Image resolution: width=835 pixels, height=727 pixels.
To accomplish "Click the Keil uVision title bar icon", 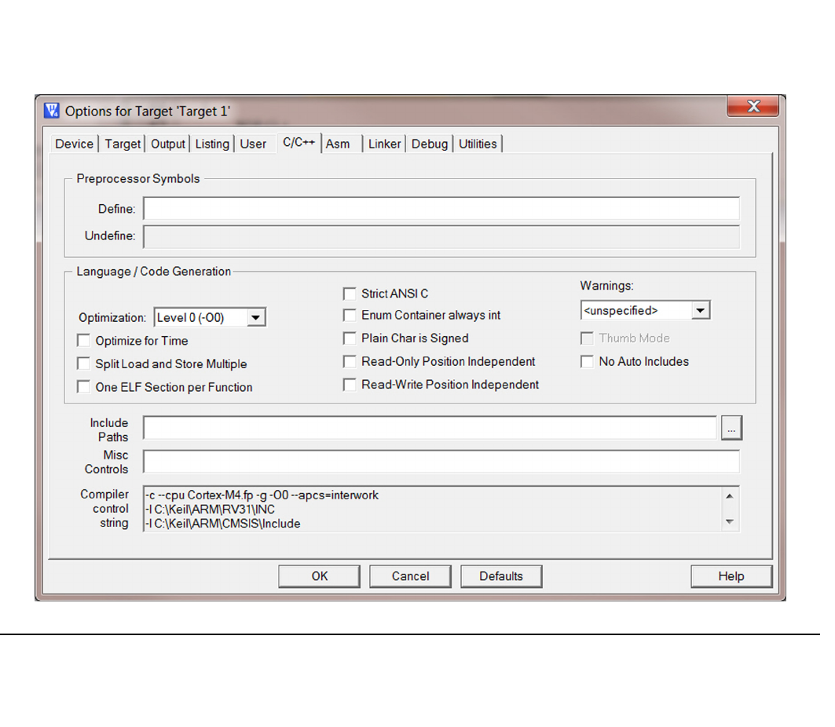I will (x=52, y=111).
